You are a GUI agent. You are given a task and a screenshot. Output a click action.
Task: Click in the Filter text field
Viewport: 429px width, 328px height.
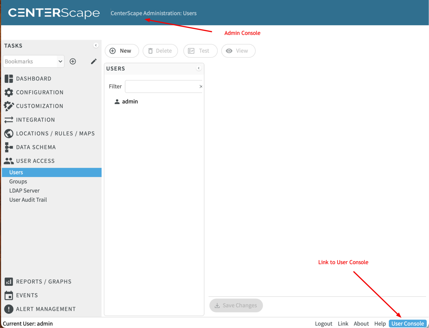pyautogui.click(x=161, y=86)
